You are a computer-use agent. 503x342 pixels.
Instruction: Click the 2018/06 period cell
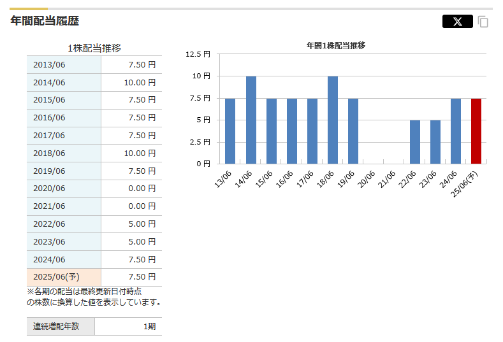(64, 153)
